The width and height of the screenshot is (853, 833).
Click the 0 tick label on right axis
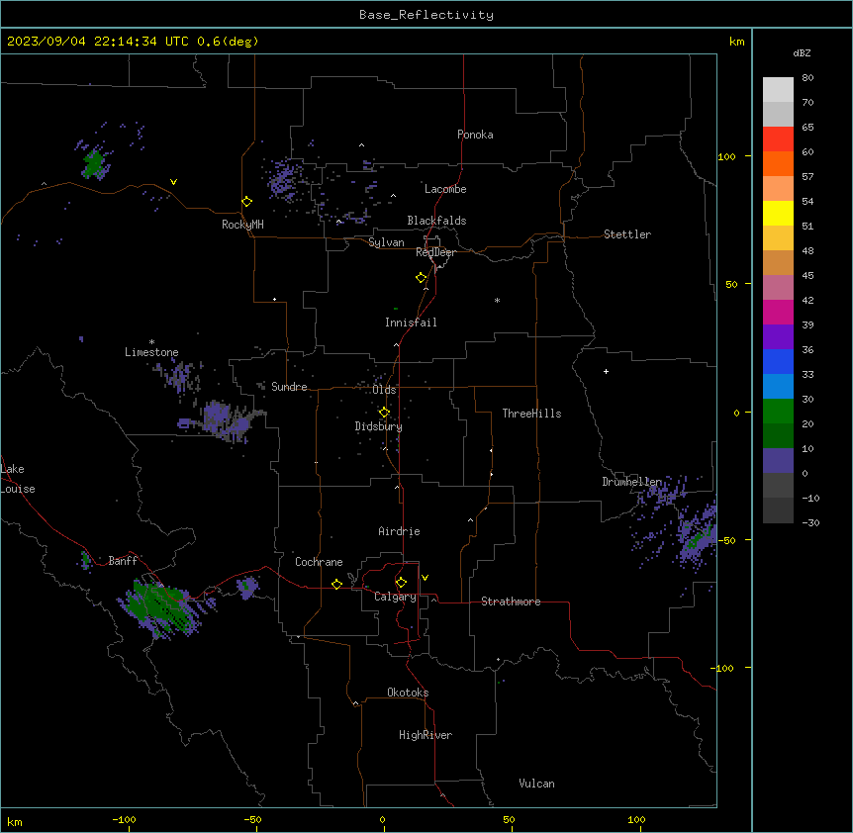736,413
